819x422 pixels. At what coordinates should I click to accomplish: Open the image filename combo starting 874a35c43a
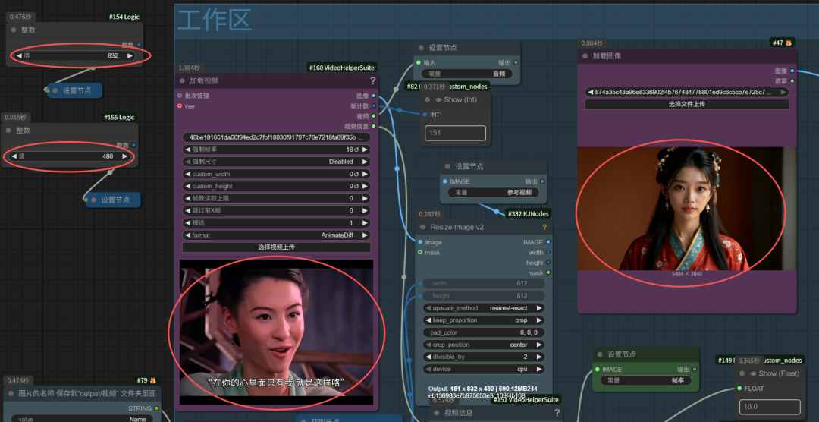[687, 92]
